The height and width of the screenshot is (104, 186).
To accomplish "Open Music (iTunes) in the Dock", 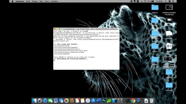I will pyautogui.click(x=88, y=101).
